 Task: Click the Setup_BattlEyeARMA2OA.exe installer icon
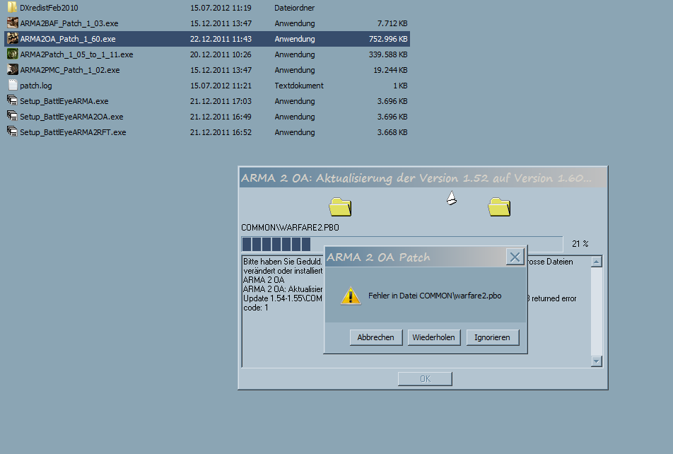click(x=13, y=116)
